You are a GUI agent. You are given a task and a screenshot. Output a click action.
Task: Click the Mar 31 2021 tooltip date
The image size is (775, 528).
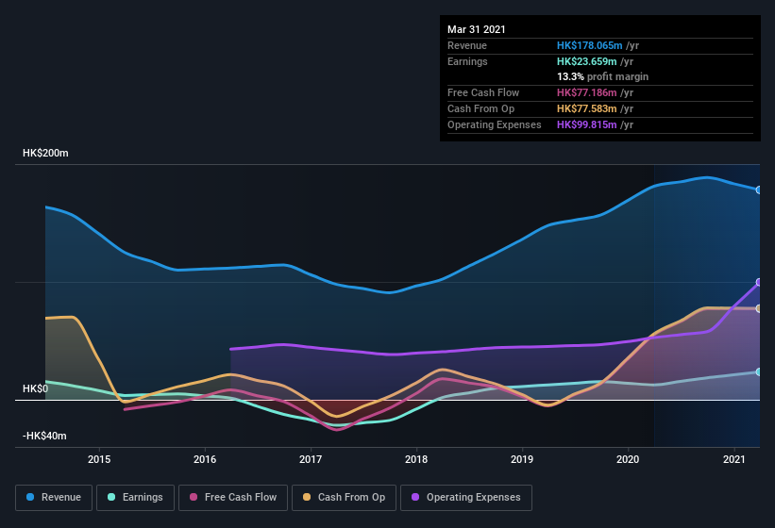pos(477,29)
